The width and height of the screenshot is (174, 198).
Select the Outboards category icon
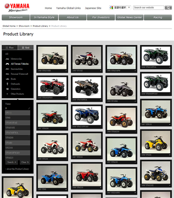7,84
